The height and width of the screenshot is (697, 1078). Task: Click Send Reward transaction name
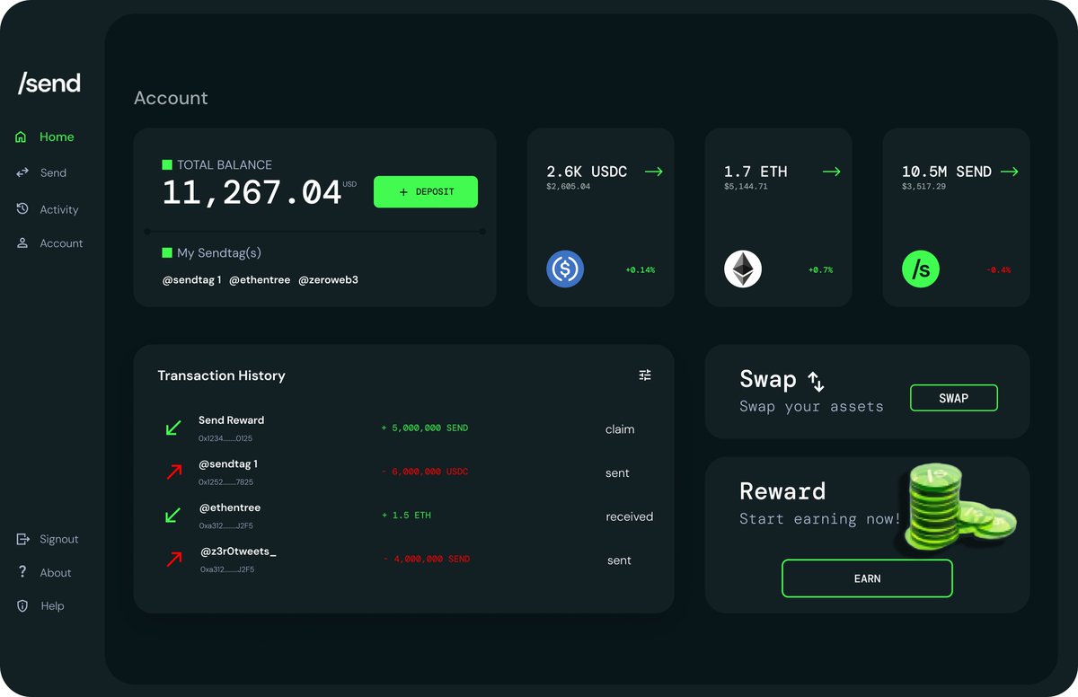pyautogui.click(x=232, y=420)
